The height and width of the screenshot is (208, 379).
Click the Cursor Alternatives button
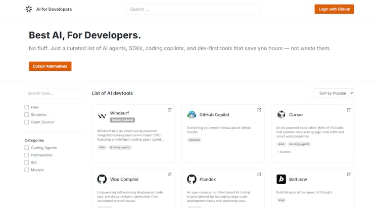tap(50, 66)
